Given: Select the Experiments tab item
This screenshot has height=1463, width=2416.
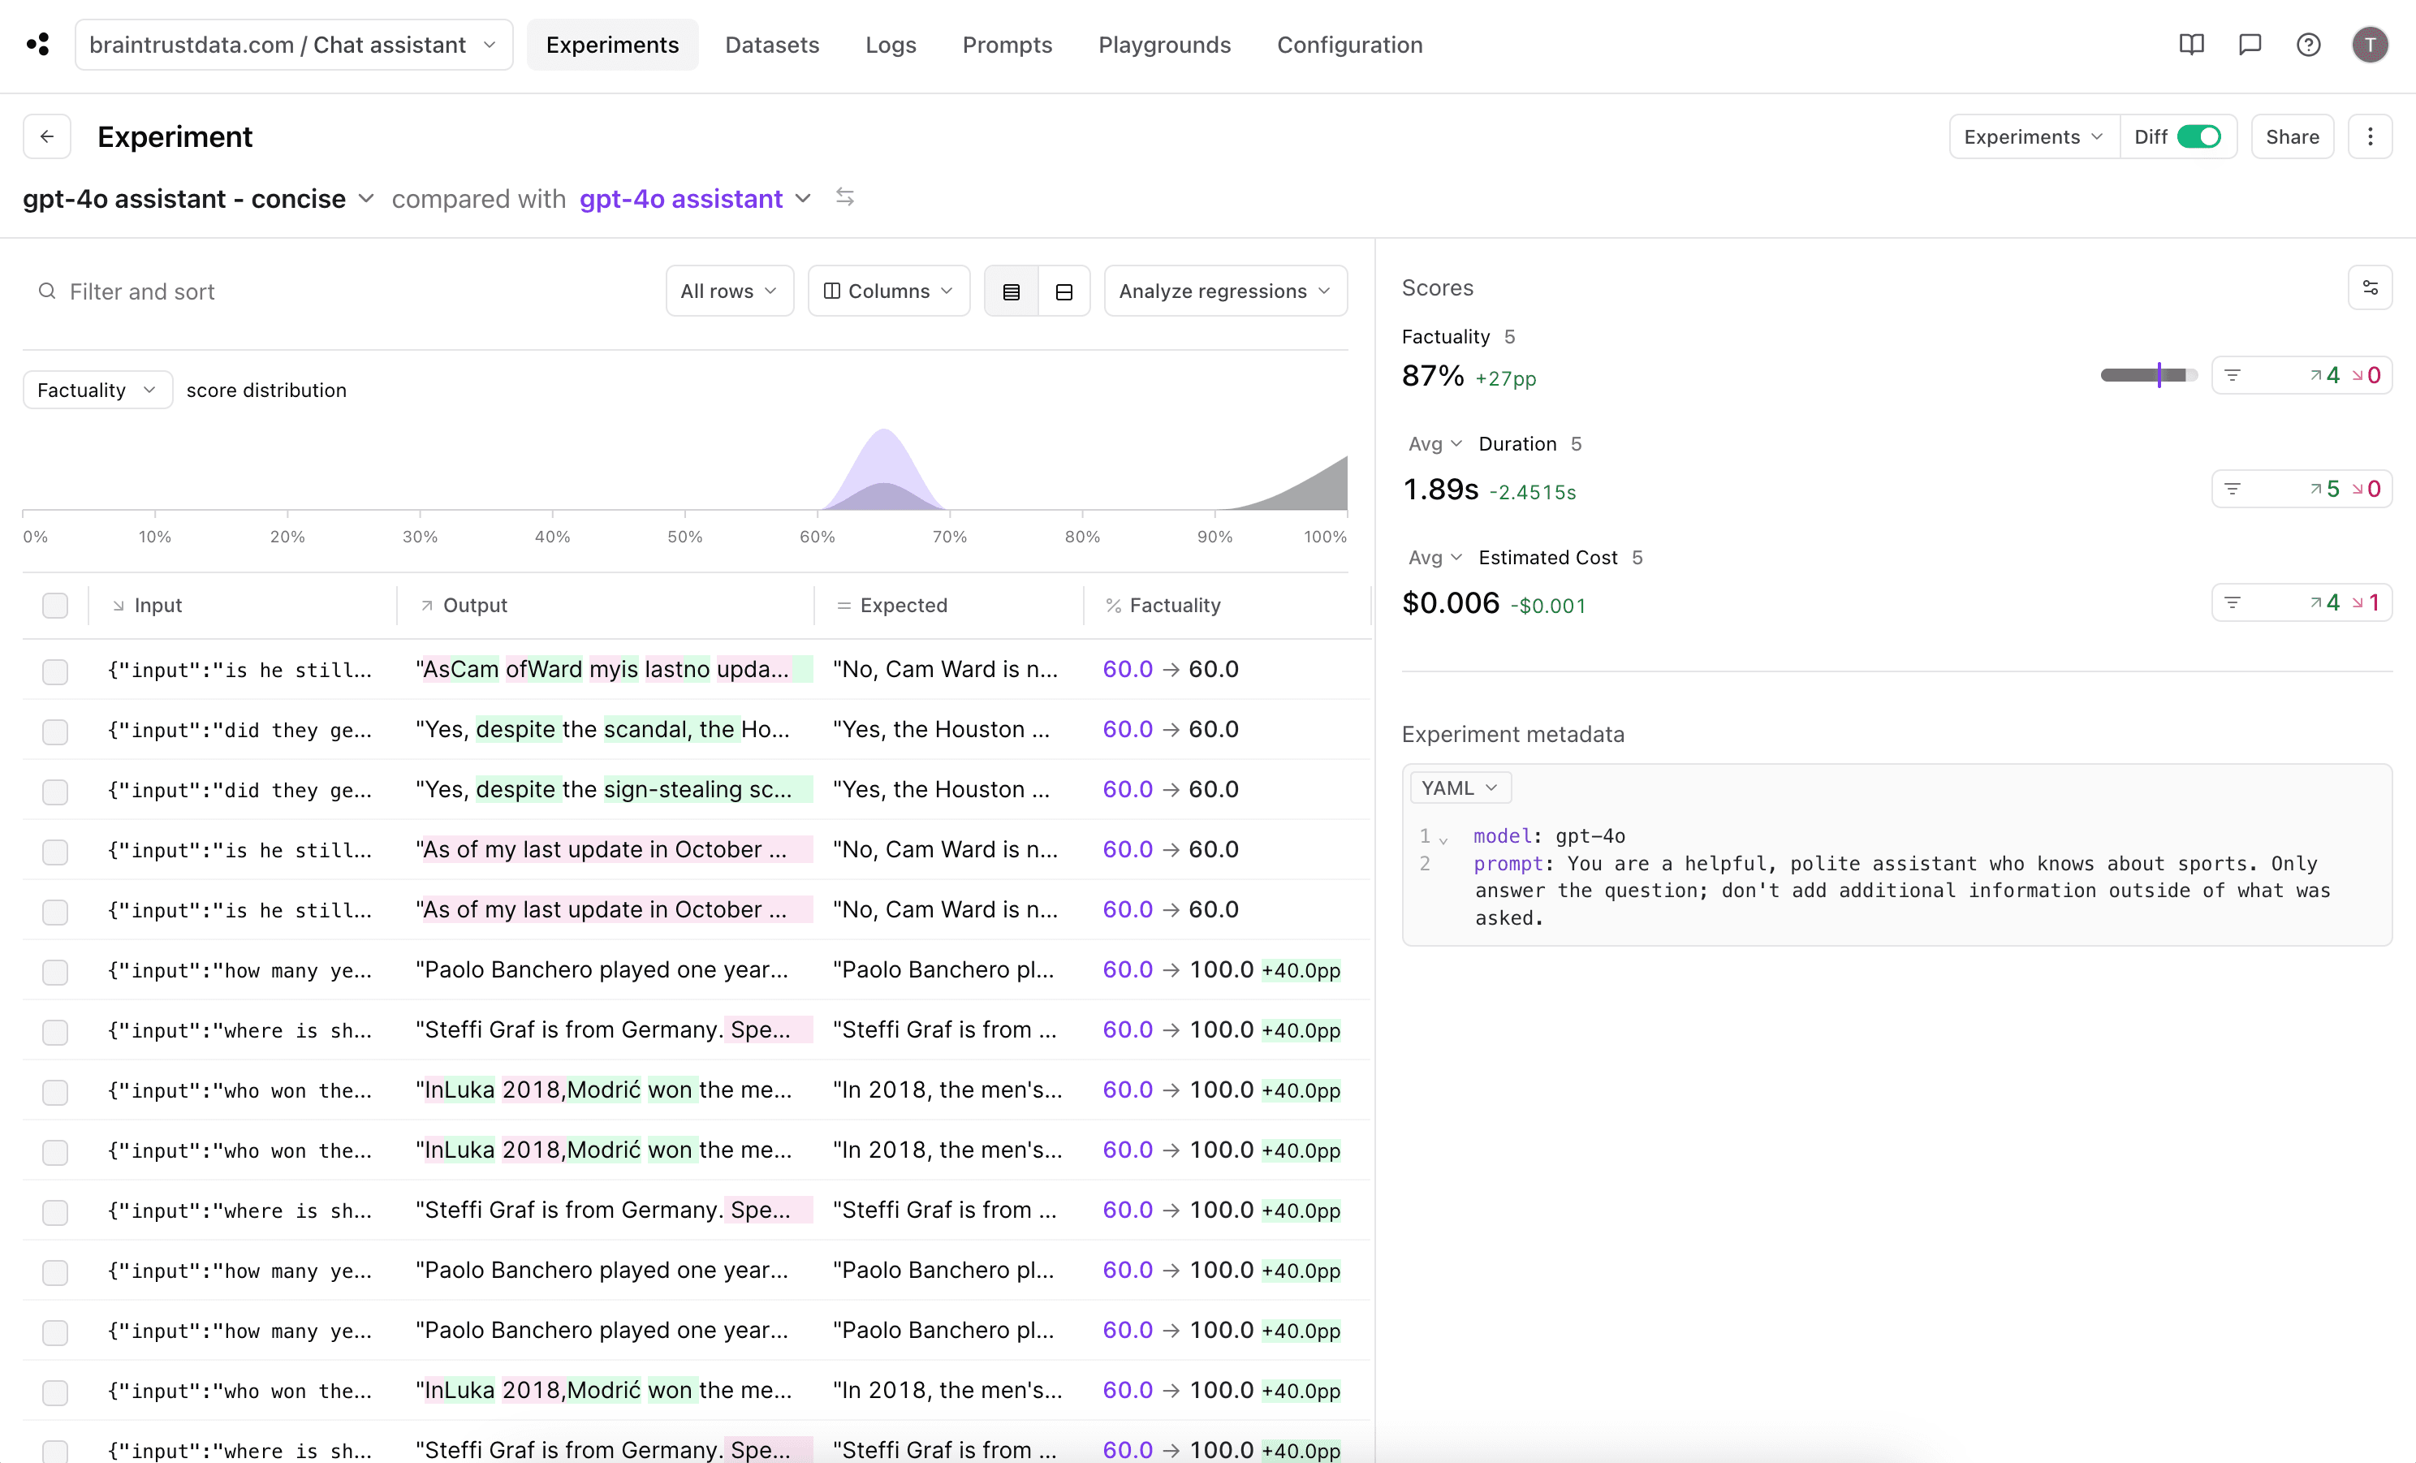Looking at the screenshot, I should tap(613, 45).
